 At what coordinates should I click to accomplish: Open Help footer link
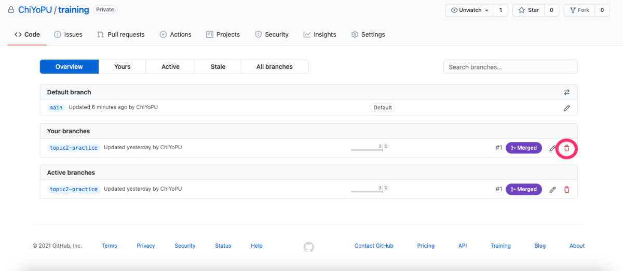coord(256,246)
